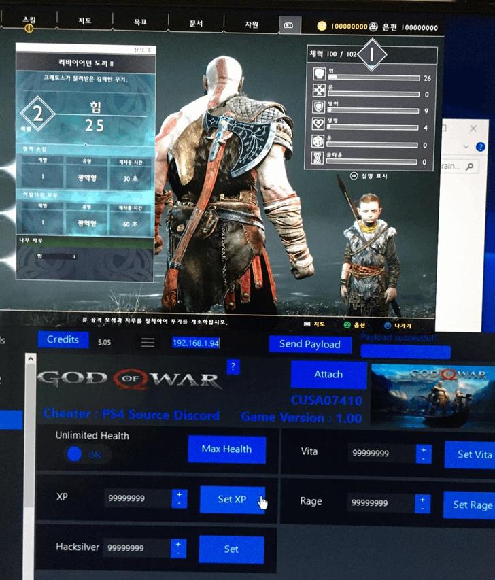The height and width of the screenshot is (580, 495).
Task: Click the yellow alert icon under 스킬
Action: click(29, 28)
